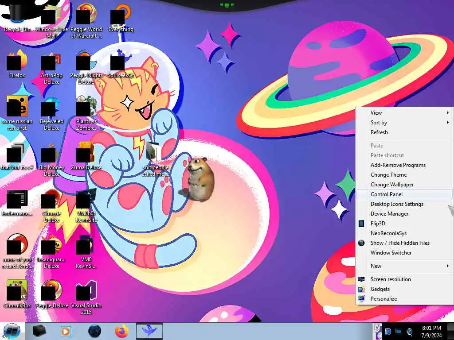Select the ChomikBox desktop shortcut
This screenshot has width=454, height=340.
17,294
